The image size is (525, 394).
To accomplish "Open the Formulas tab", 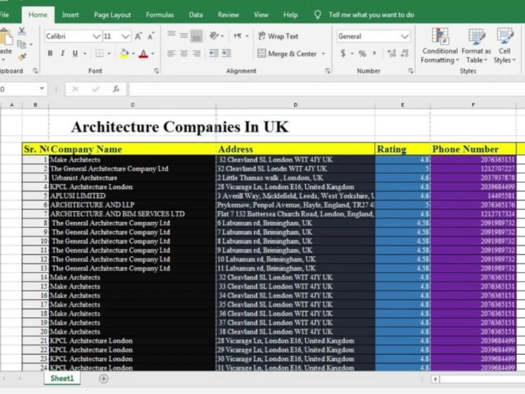I will (160, 15).
